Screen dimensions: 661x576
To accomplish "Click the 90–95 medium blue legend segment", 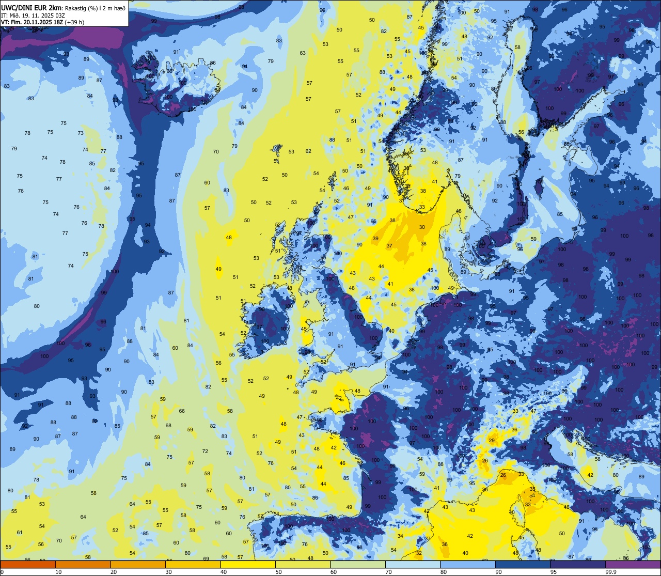I will point(523,564).
